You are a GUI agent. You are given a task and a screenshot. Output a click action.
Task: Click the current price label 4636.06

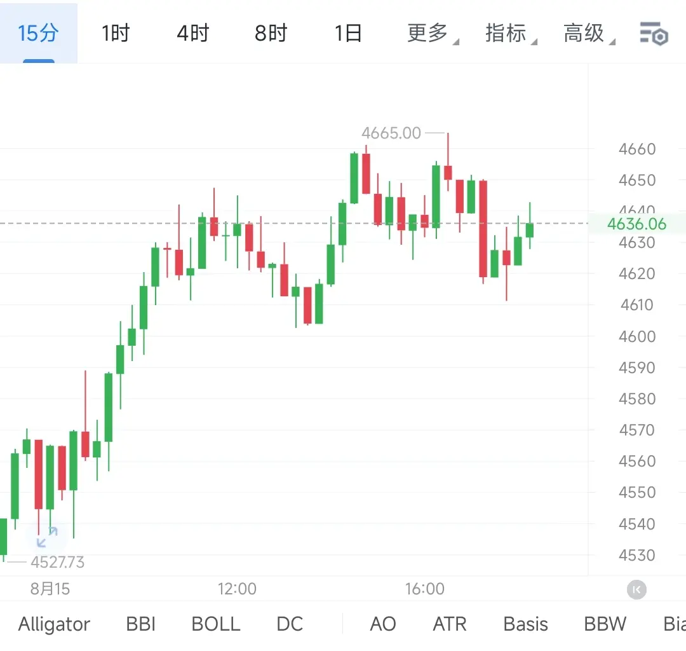(x=636, y=224)
